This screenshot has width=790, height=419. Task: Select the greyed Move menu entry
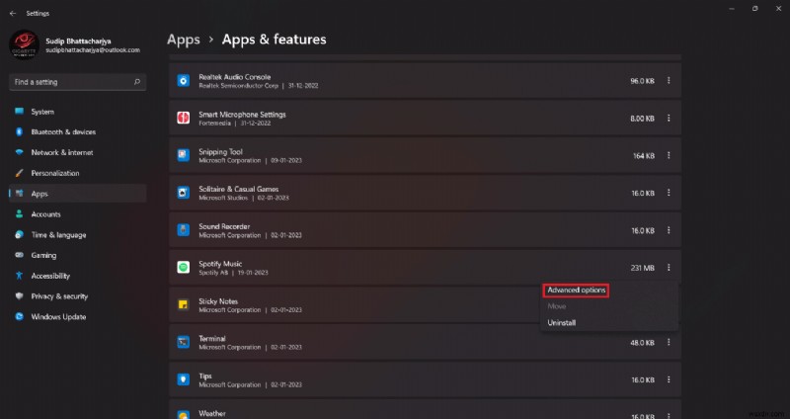[x=557, y=306]
